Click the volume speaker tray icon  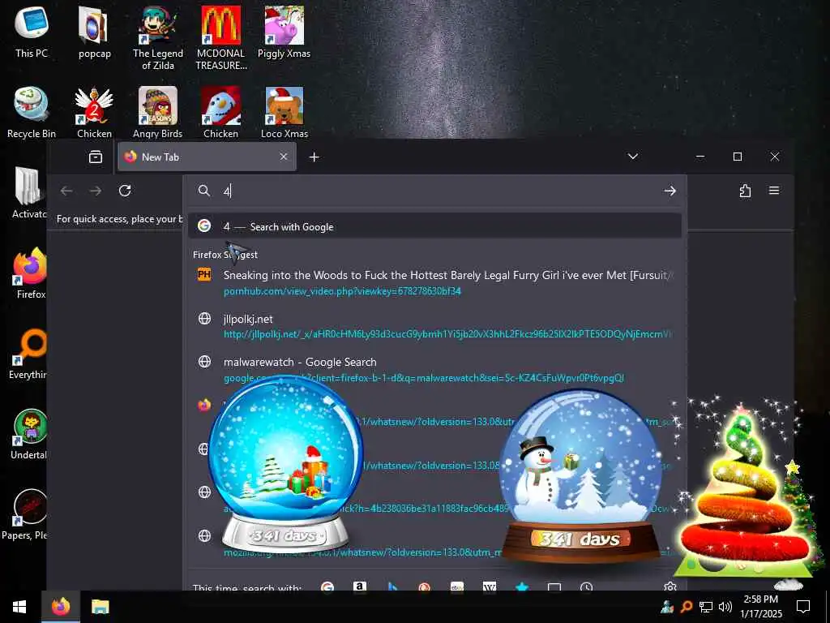[725, 607]
